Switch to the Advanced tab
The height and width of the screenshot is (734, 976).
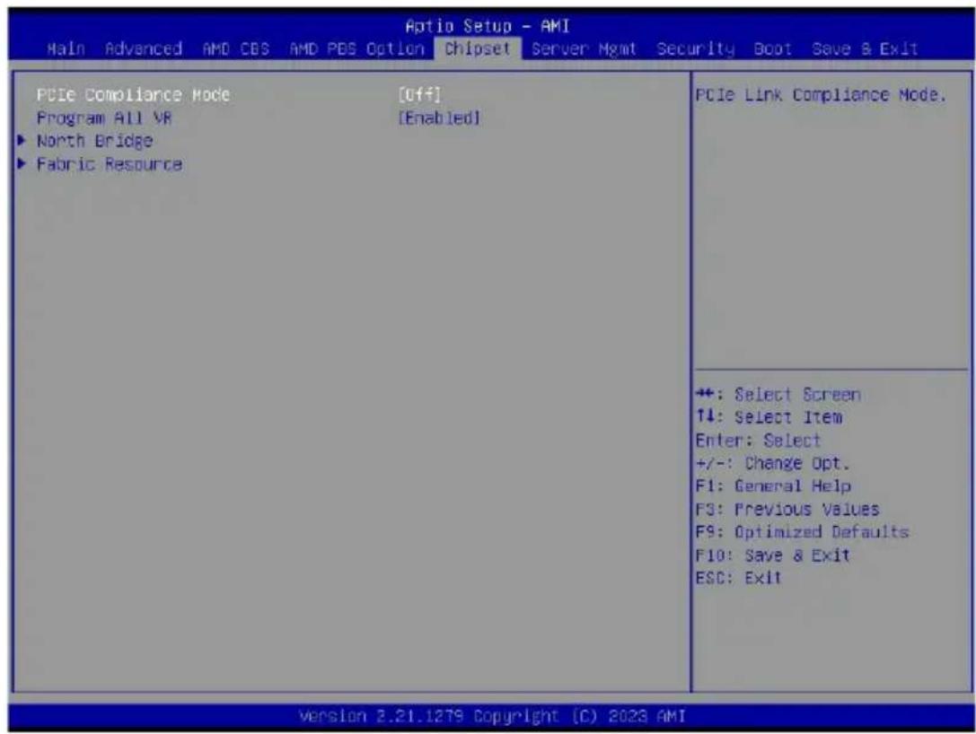click(x=143, y=48)
